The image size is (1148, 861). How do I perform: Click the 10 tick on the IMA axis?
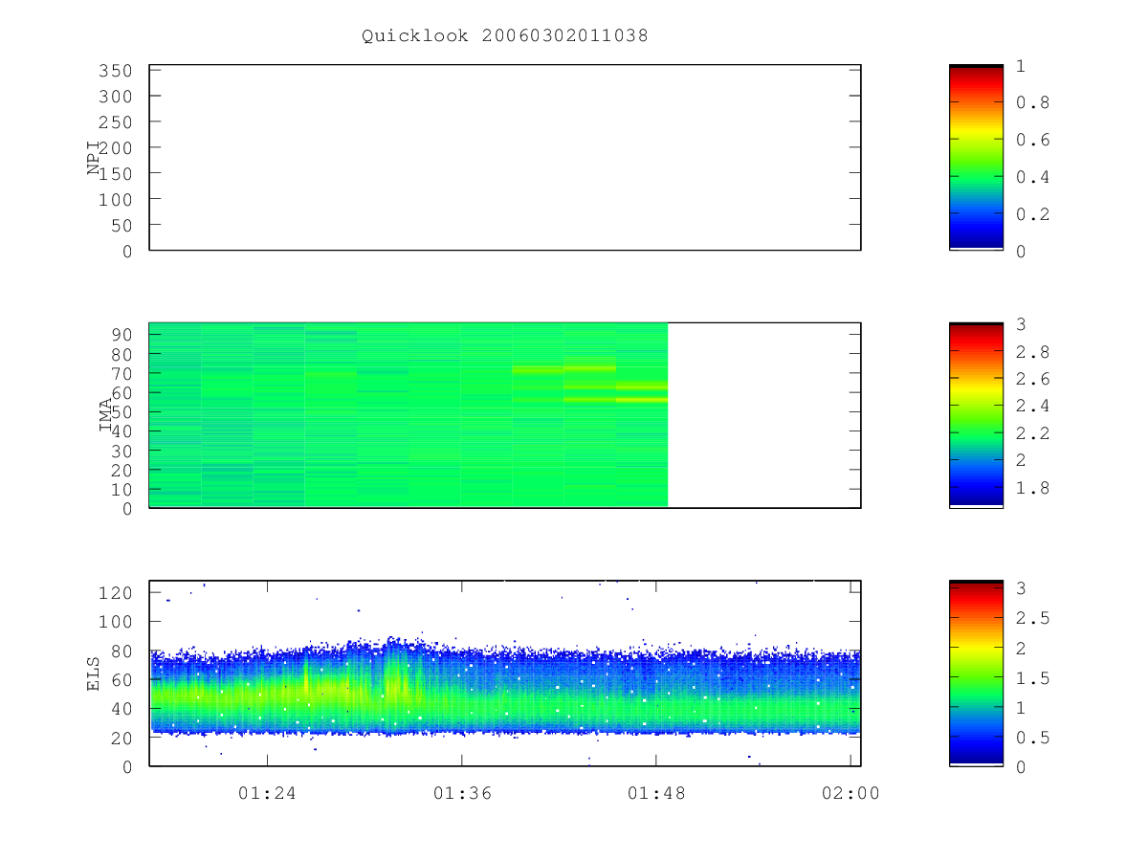[x=120, y=490]
